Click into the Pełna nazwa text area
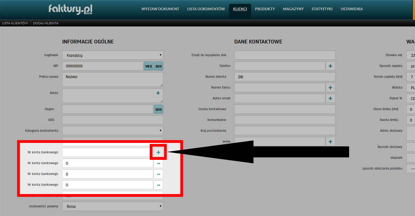Screen dimensions: 415x216 [112, 79]
